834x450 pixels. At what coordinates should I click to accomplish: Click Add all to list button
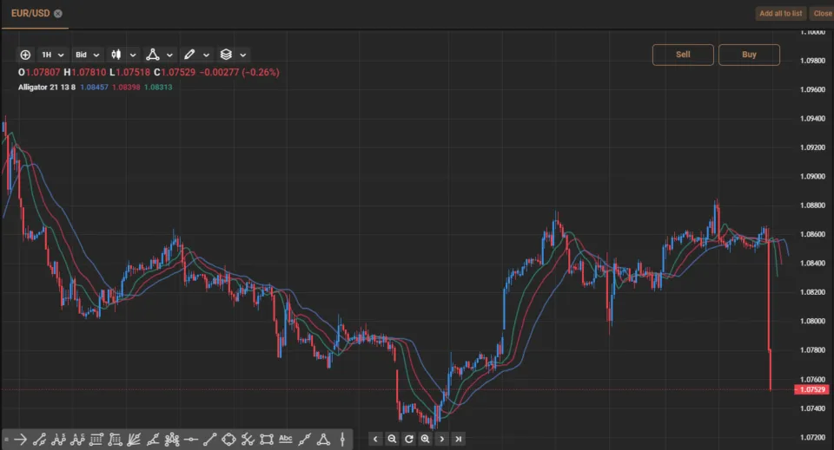pyautogui.click(x=780, y=13)
